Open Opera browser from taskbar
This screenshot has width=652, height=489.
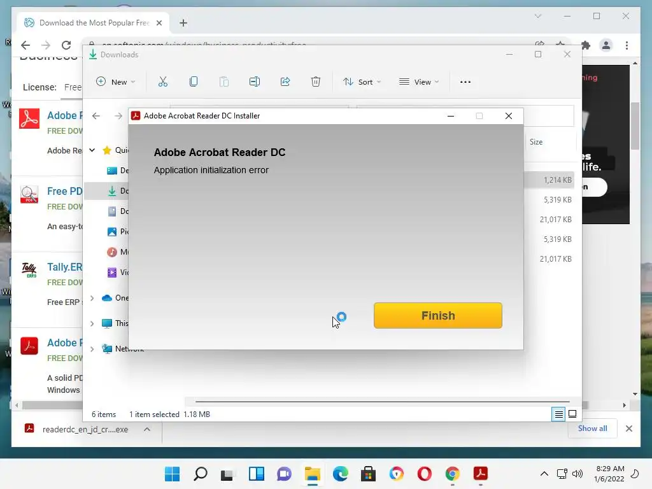[x=424, y=474]
